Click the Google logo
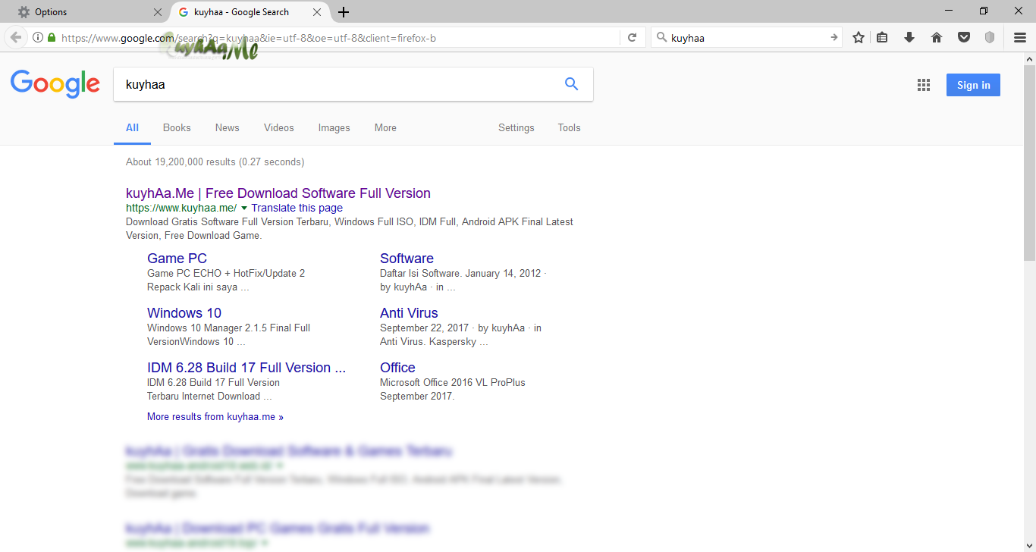The image size is (1036, 552). 55,84
